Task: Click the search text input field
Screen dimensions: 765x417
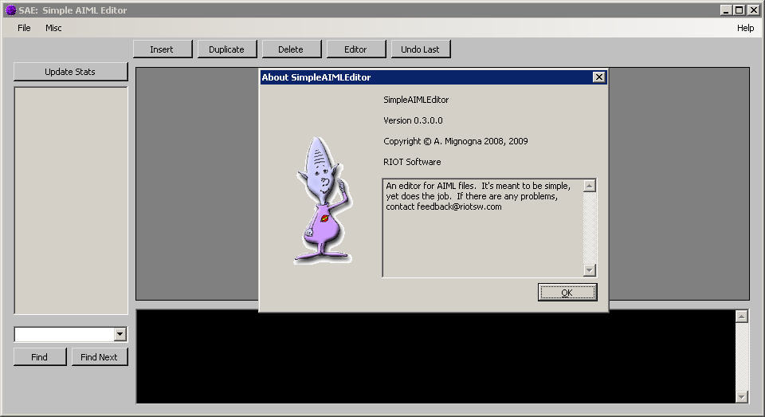Action: (x=65, y=334)
